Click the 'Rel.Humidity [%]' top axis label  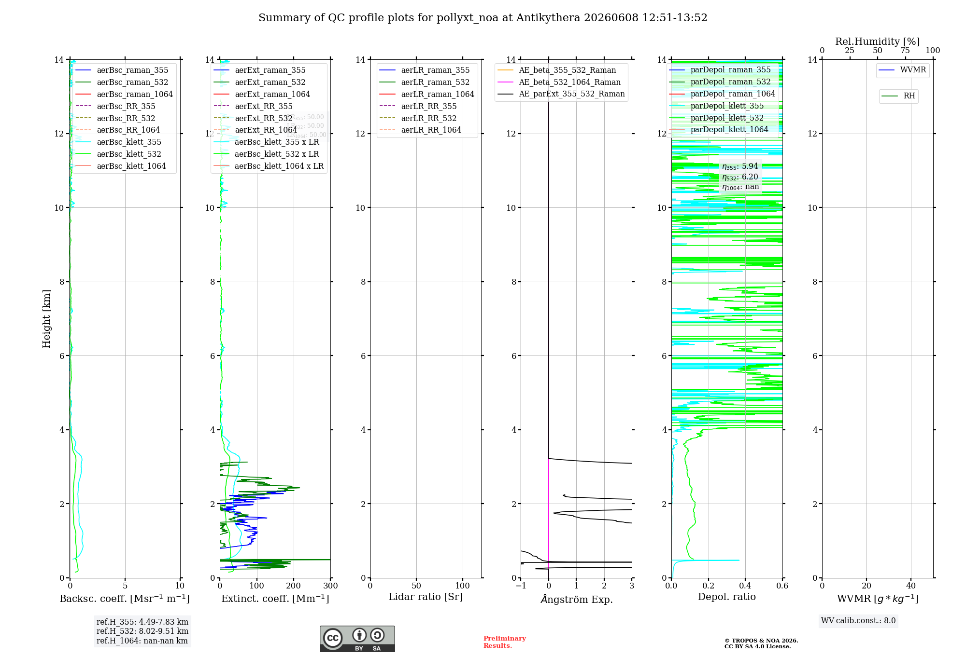tap(878, 41)
